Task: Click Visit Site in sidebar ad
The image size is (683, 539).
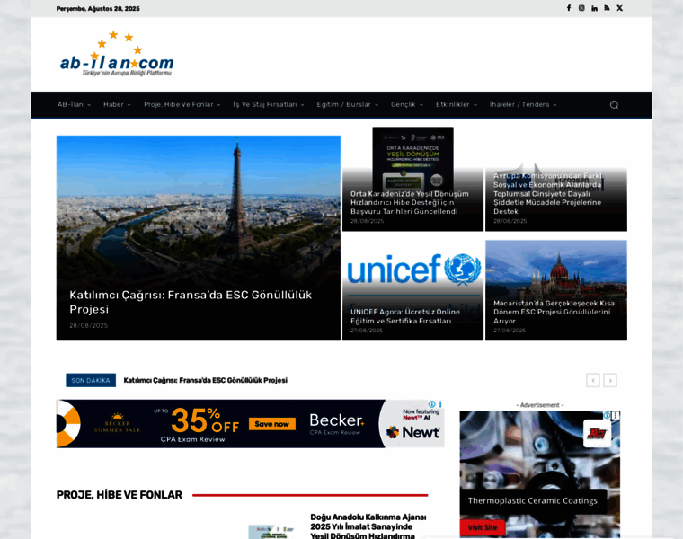Action: click(483, 527)
